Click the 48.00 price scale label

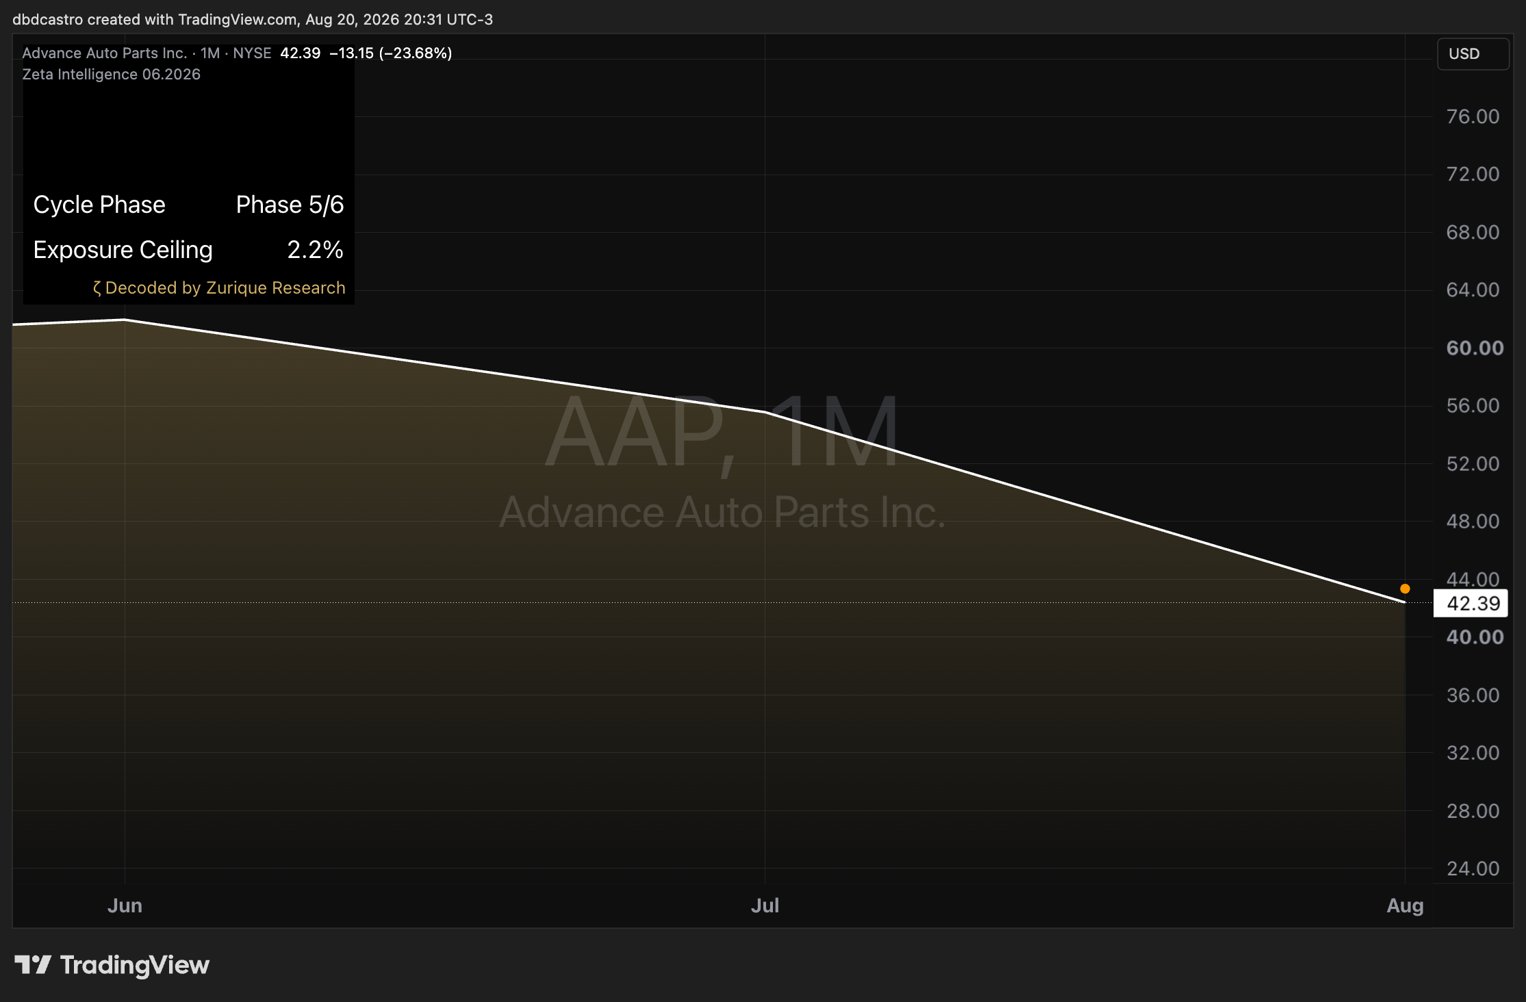1473,521
